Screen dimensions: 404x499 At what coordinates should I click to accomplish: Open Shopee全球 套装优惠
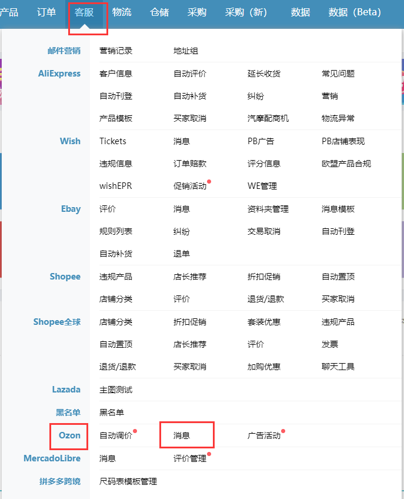click(x=264, y=322)
